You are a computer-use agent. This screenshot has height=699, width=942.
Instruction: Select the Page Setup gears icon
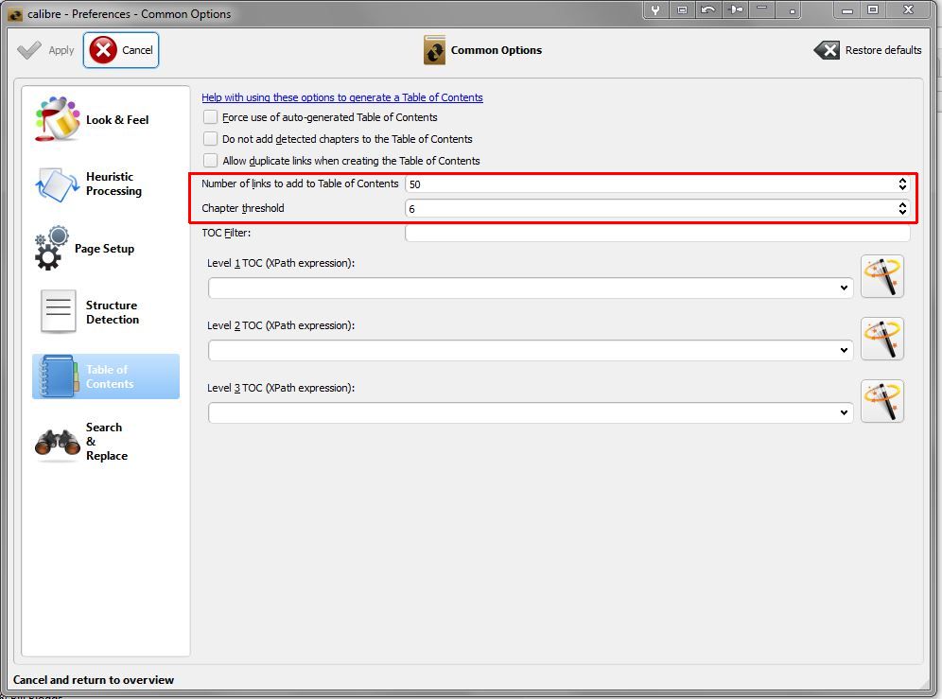pos(51,248)
